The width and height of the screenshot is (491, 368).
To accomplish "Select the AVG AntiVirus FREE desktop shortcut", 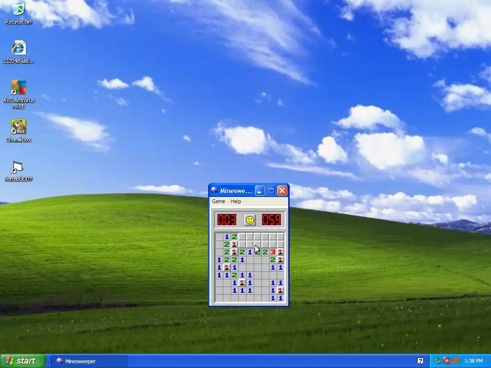I will coord(19,94).
